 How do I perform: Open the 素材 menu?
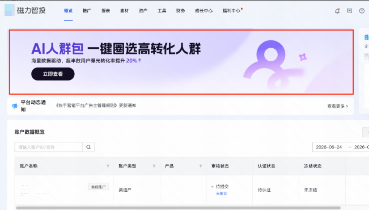point(125,11)
